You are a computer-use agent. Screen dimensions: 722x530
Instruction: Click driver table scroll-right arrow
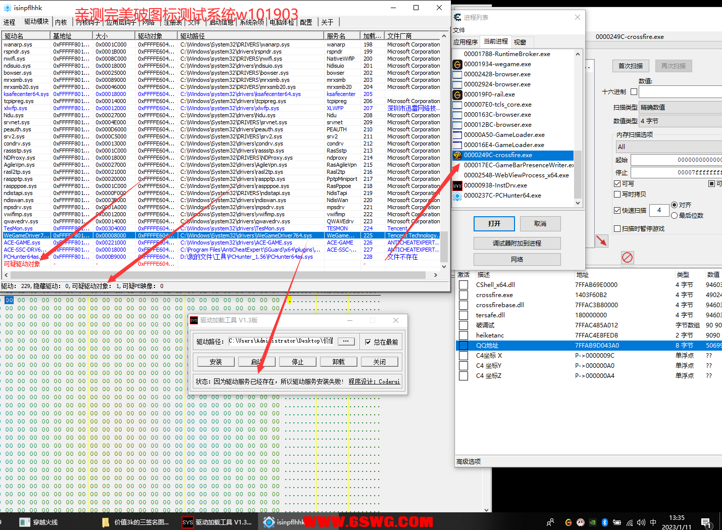point(436,275)
